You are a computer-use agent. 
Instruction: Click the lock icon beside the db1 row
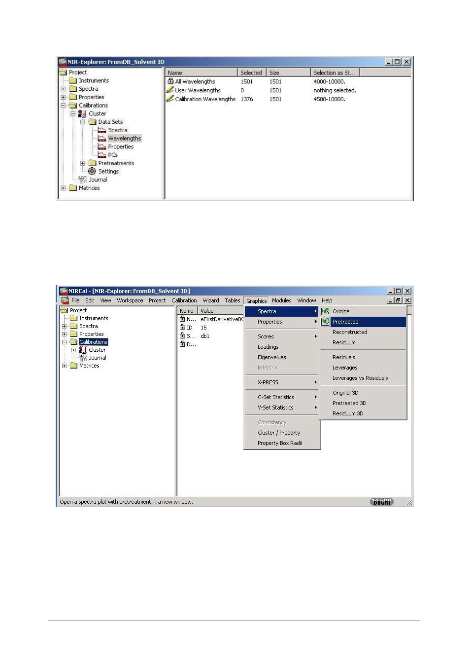click(x=182, y=336)
